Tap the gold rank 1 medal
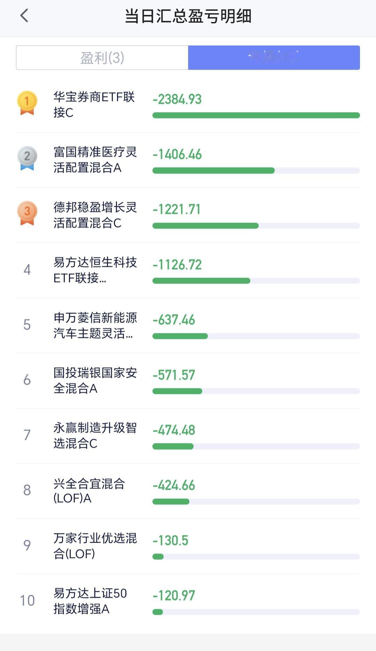The image size is (376, 651). (x=27, y=103)
